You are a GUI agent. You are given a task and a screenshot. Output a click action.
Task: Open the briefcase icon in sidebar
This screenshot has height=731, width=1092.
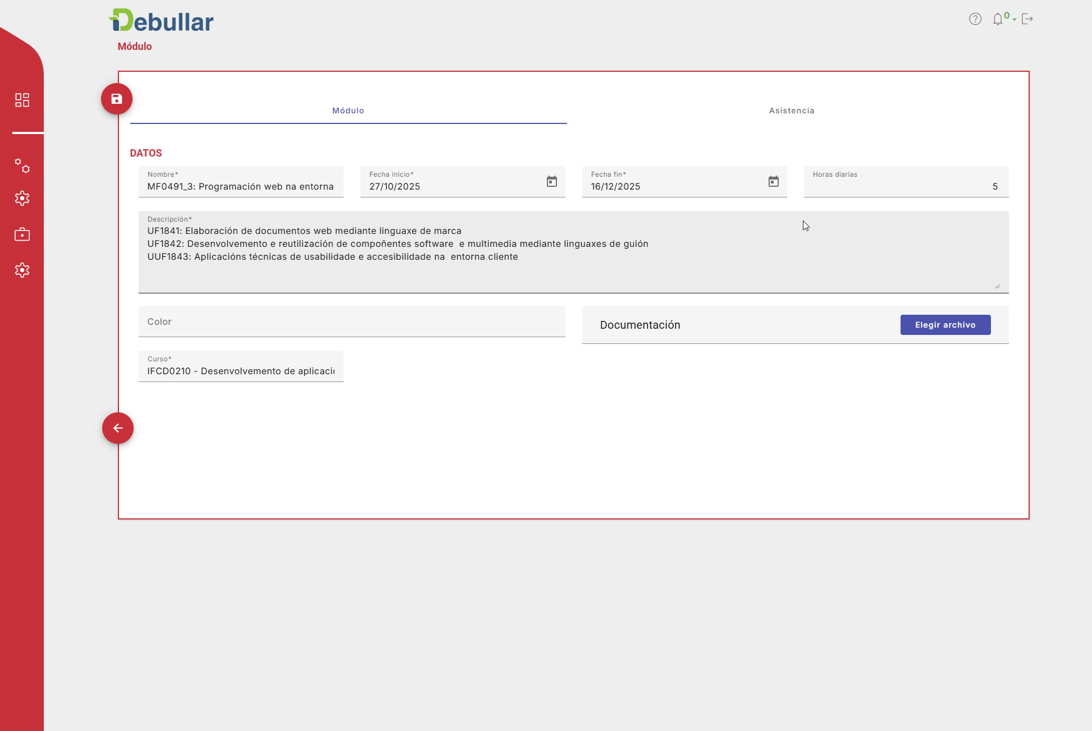(x=22, y=235)
